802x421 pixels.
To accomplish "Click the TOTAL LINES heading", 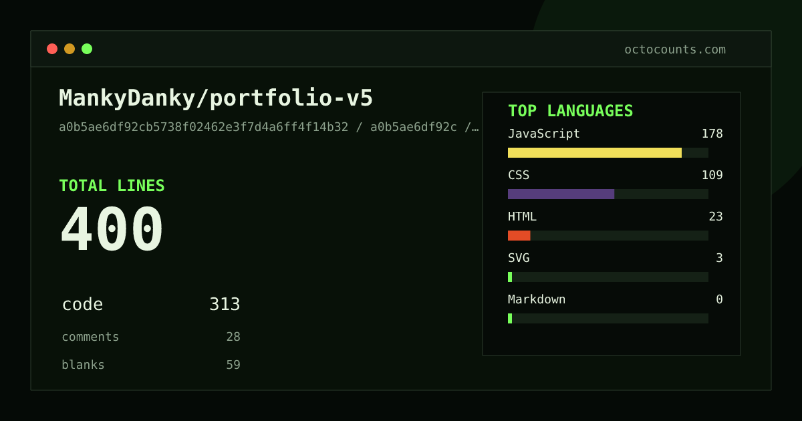I will coord(112,186).
